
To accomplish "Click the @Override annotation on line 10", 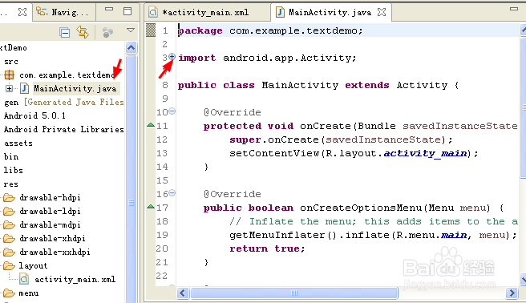I will click(x=233, y=112).
